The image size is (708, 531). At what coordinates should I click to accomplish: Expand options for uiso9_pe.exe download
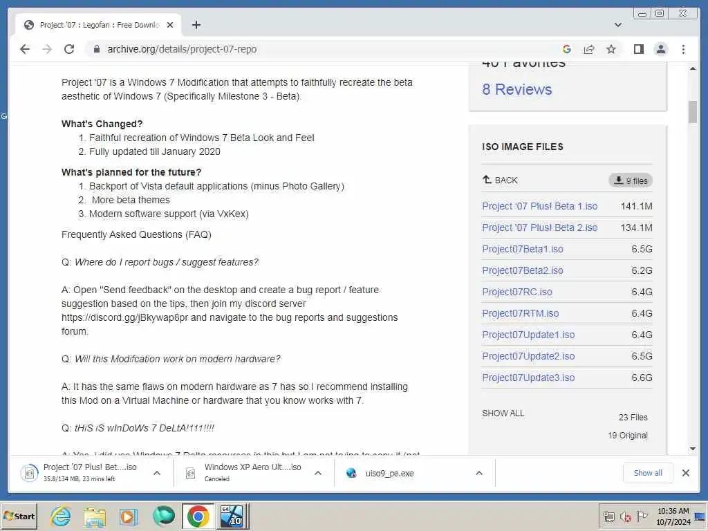pyautogui.click(x=479, y=473)
